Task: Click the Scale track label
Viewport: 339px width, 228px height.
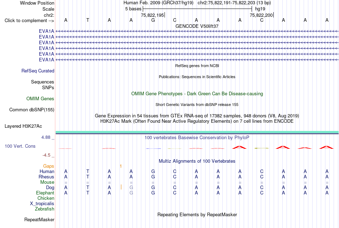Action: (48, 9)
